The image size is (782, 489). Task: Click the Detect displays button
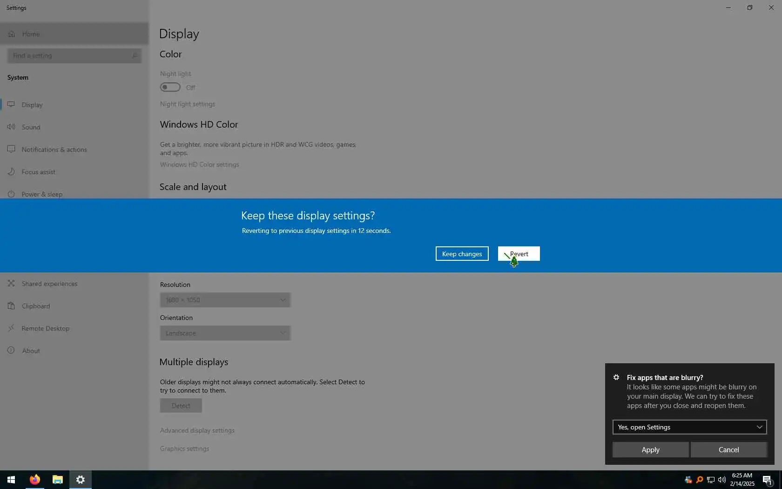point(181,406)
